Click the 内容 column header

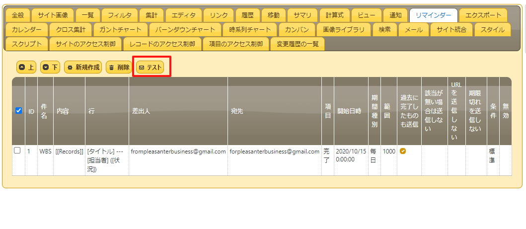click(69, 111)
